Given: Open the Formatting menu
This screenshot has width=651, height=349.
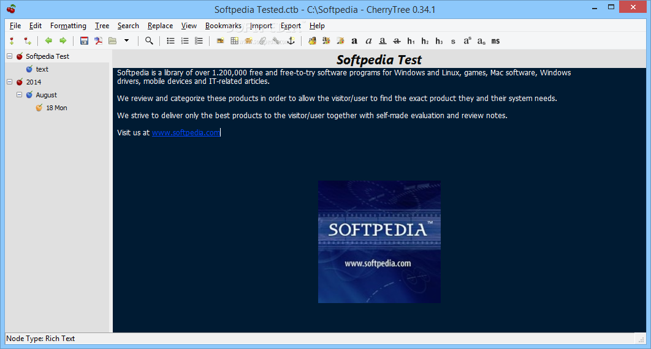Looking at the screenshot, I should pos(68,26).
